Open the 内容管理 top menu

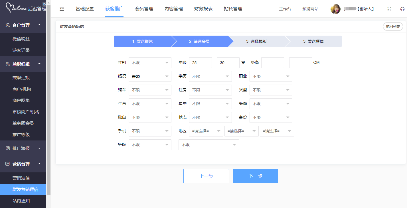click(174, 9)
